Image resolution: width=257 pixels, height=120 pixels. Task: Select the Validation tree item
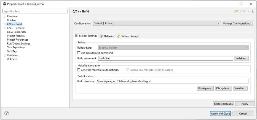pos(13,55)
